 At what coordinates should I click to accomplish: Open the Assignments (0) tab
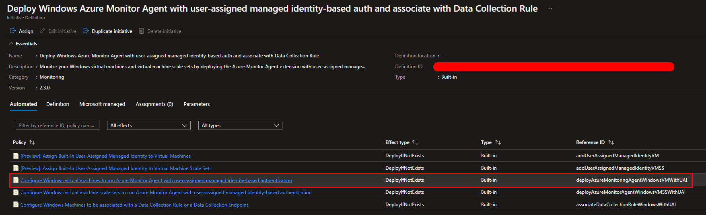(x=154, y=104)
